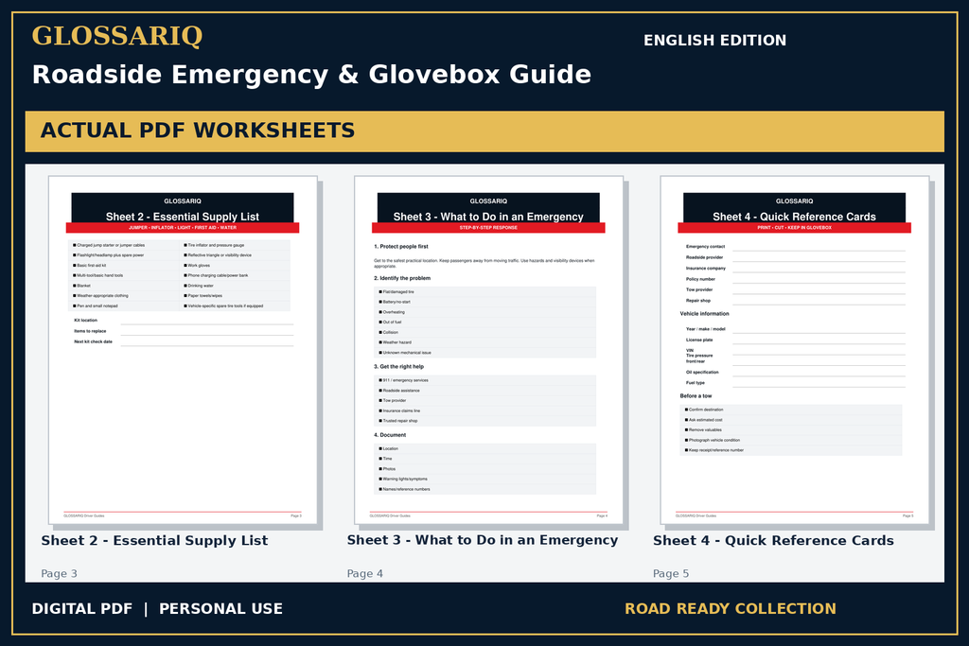Click 'Roadside assistance' item
969x646 pixels.
tap(399, 391)
